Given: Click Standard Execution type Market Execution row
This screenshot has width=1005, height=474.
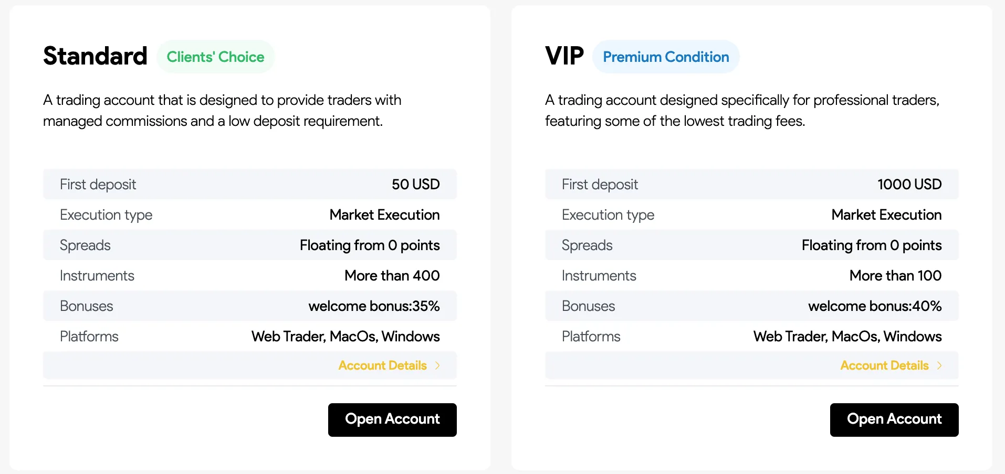Looking at the screenshot, I should (250, 214).
